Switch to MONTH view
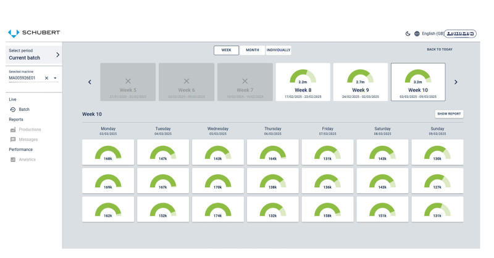This screenshot has height=258, width=494. coord(252,50)
